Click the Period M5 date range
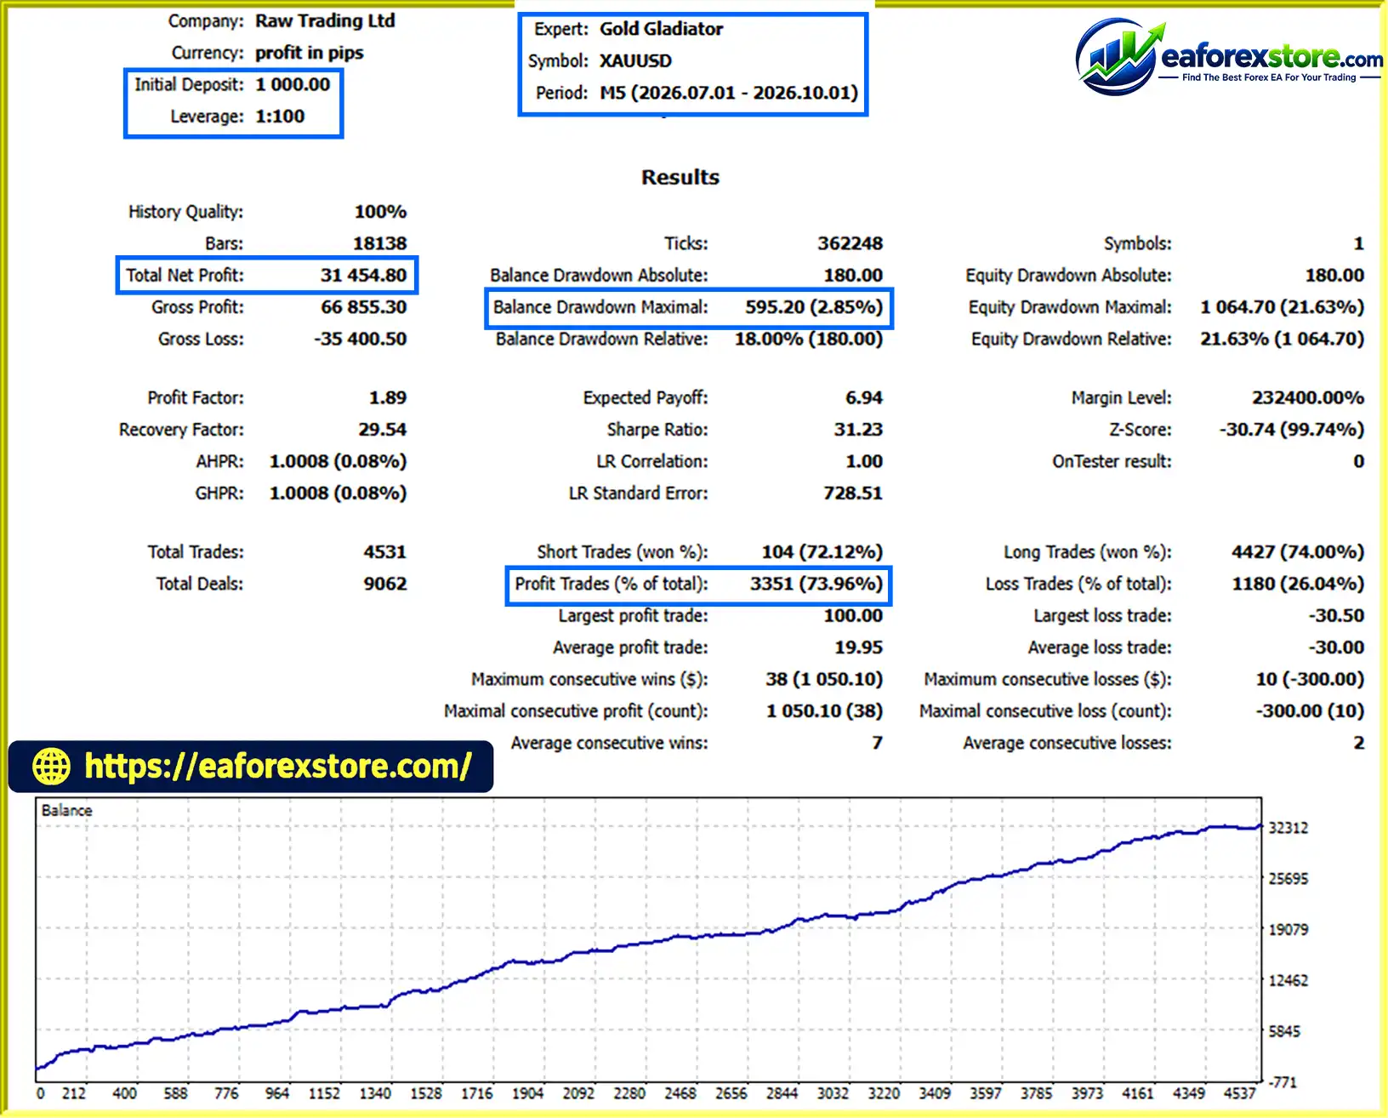Viewport: 1388px width, 1118px height. pos(729,93)
